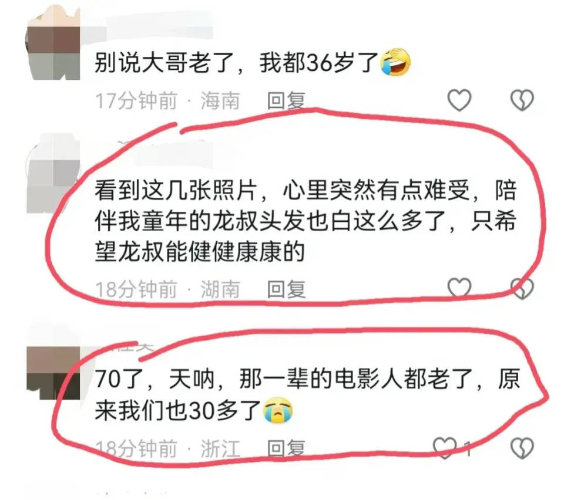Reply to the 海南 comment
Viewport: 564px width, 500px height.
[x=286, y=100]
